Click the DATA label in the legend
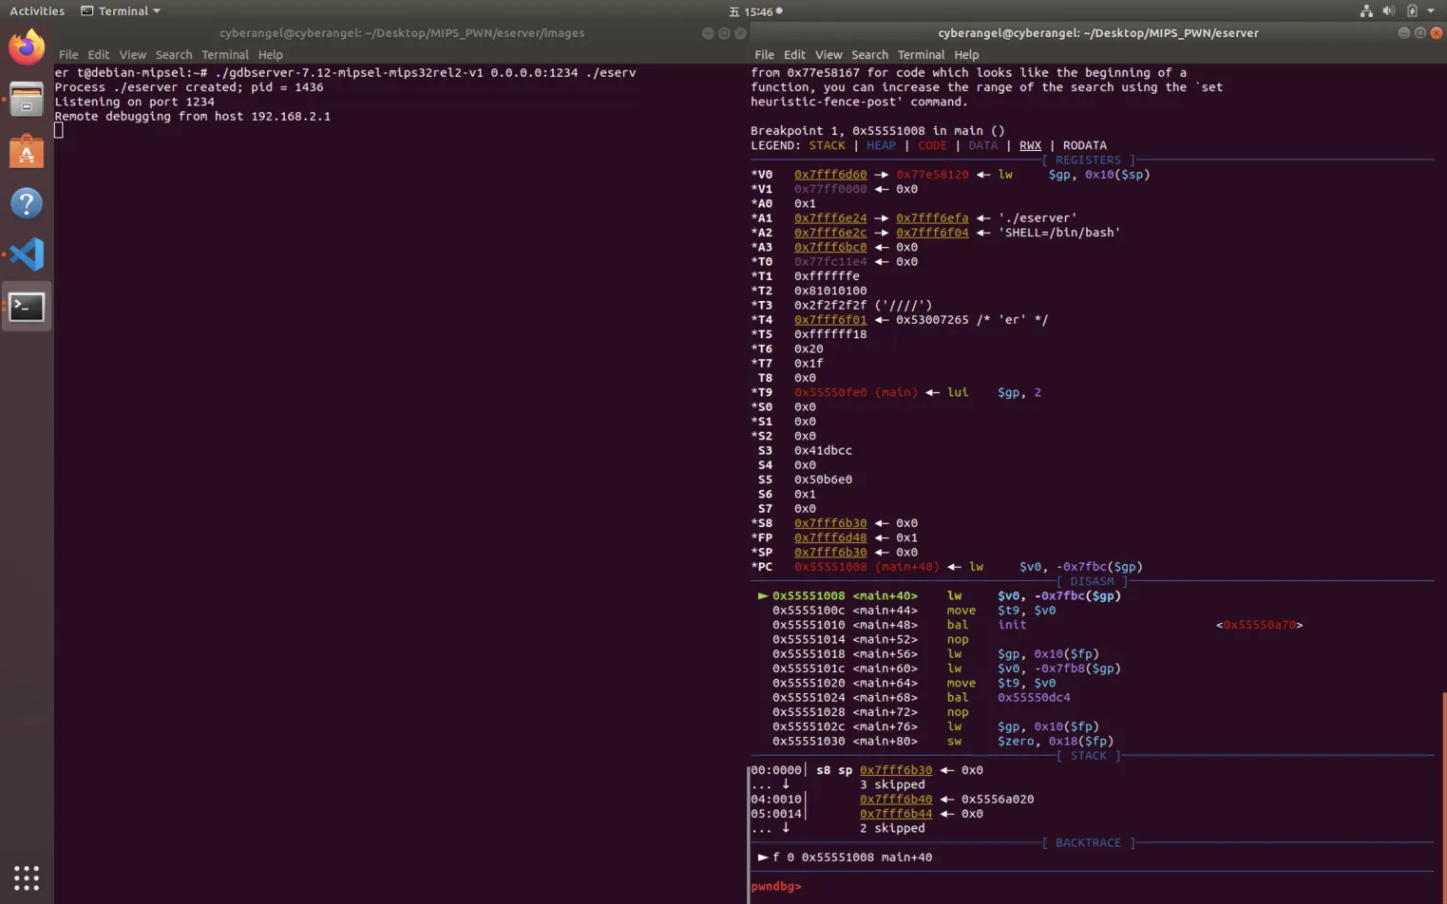The image size is (1447, 904). tap(983, 145)
